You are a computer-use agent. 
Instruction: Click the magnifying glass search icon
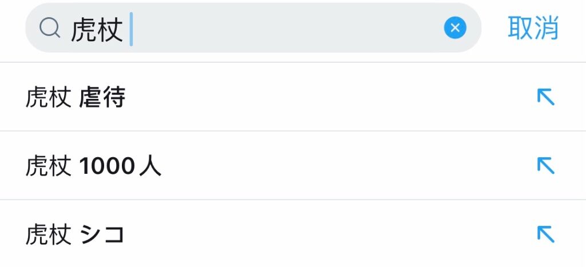coord(50,28)
